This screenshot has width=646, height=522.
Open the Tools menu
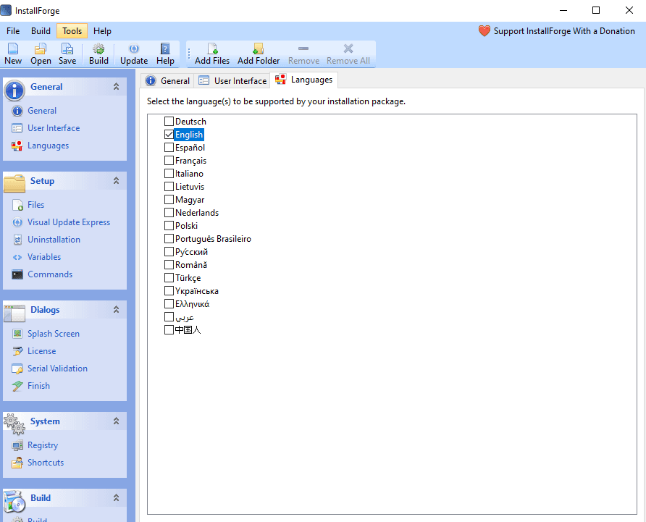click(x=72, y=30)
